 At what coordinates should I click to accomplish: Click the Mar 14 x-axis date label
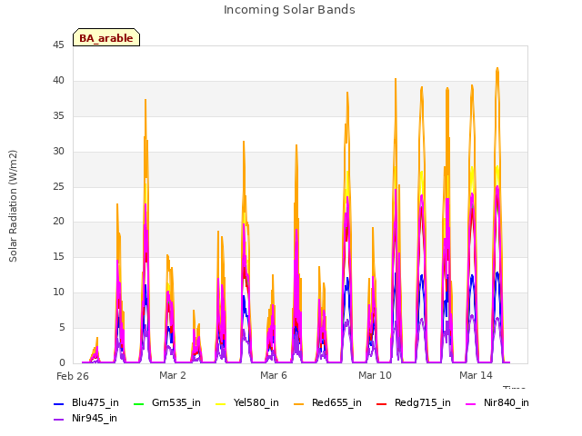(x=476, y=375)
